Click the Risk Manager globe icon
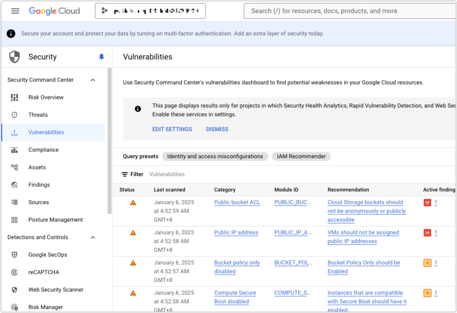 (x=14, y=307)
